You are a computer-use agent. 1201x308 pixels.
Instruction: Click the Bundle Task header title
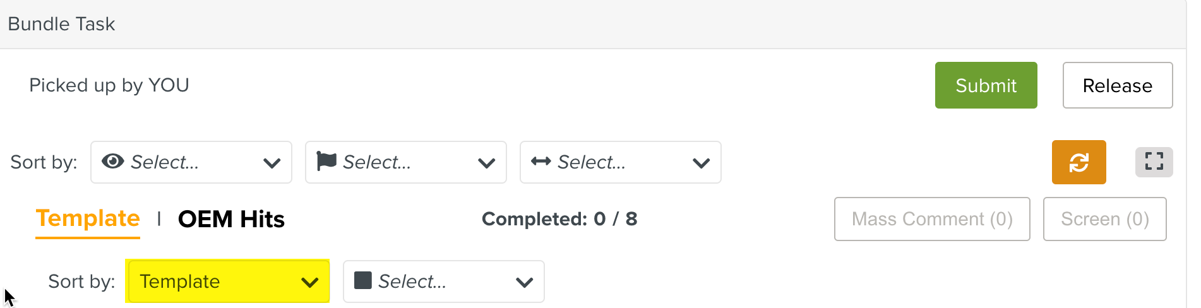point(61,24)
